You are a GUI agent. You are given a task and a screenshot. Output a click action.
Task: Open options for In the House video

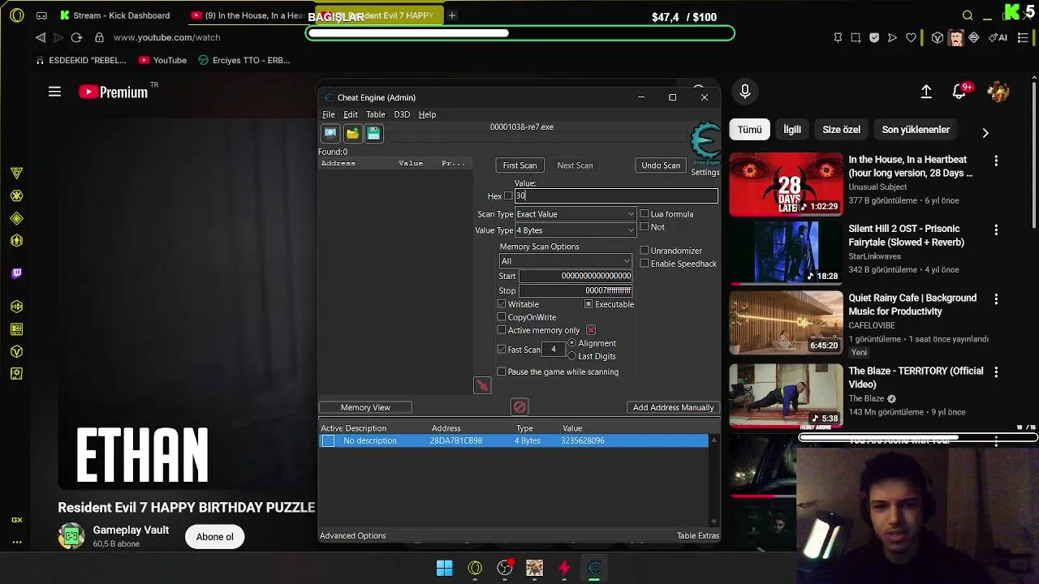pyautogui.click(x=996, y=161)
